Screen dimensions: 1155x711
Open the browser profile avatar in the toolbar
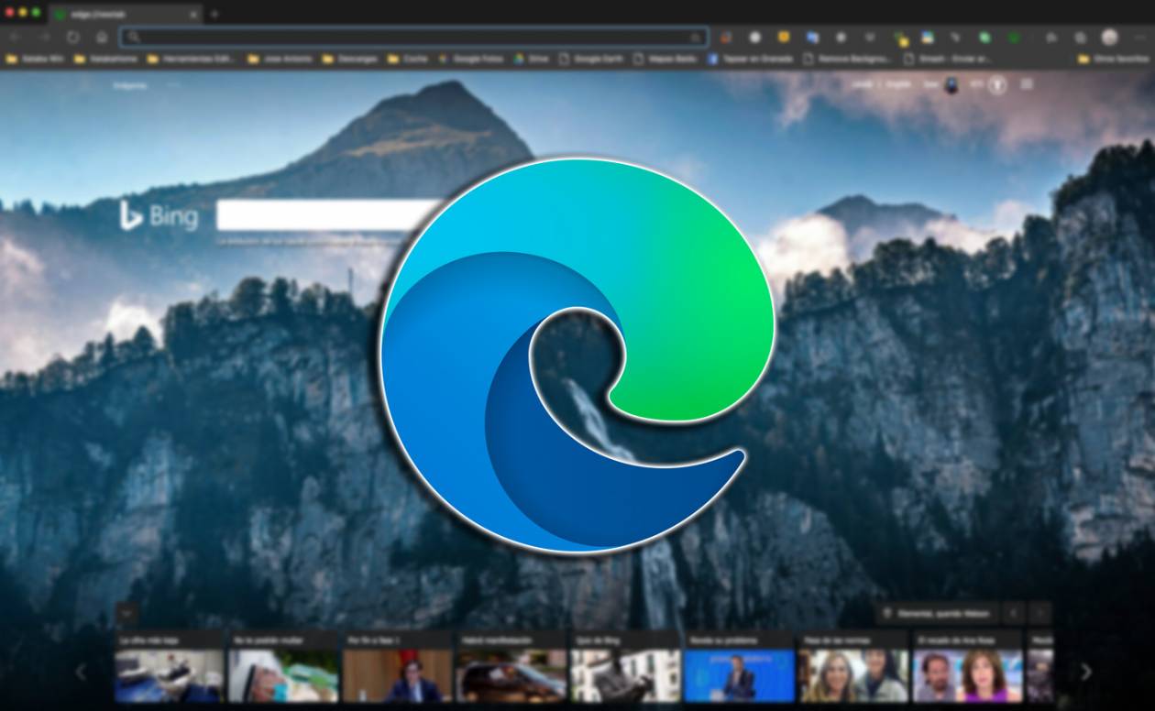point(1110,38)
